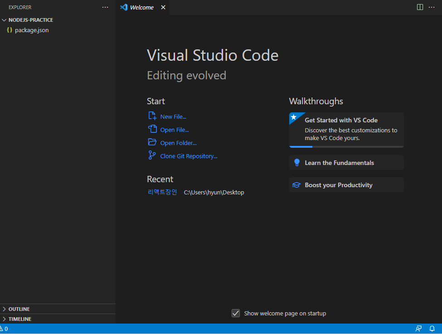Click the Get Started walkthrough progress bar
The image size is (442, 334).
pos(346,146)
